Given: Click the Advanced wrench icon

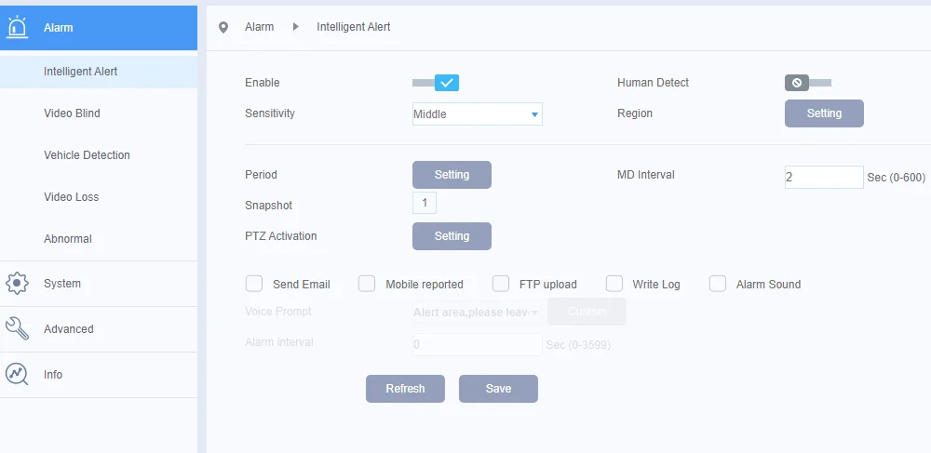Looking at the screenshot, I should tap(17, 328).
